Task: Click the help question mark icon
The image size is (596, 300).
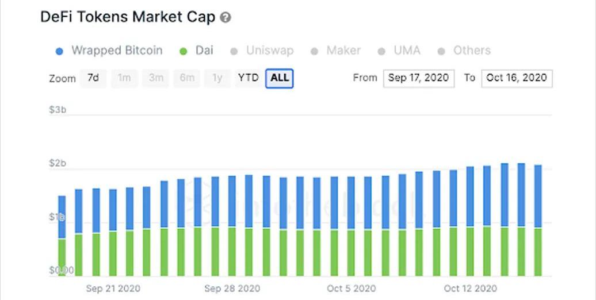Action: point(226,18)
